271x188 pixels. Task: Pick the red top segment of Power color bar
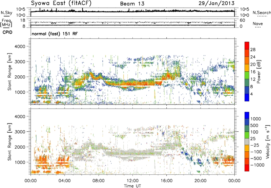(247, 46)
